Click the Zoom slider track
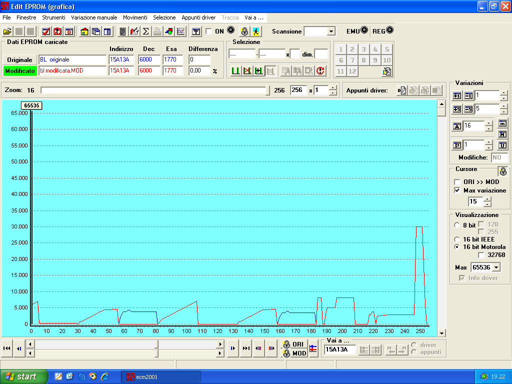 (154, 90)
